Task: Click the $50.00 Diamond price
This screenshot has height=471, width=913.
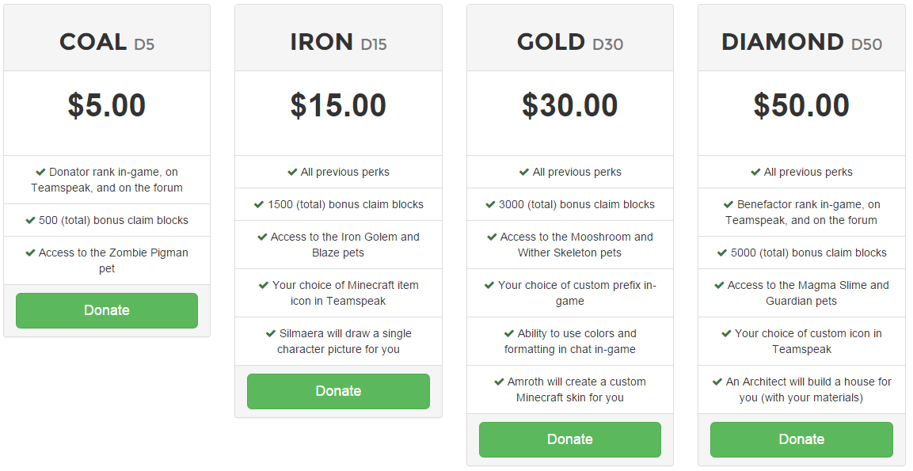Action: [801, 106]
